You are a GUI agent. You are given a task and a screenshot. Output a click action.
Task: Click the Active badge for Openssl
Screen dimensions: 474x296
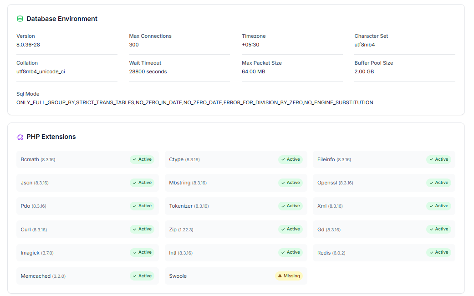tap(438, 183)
